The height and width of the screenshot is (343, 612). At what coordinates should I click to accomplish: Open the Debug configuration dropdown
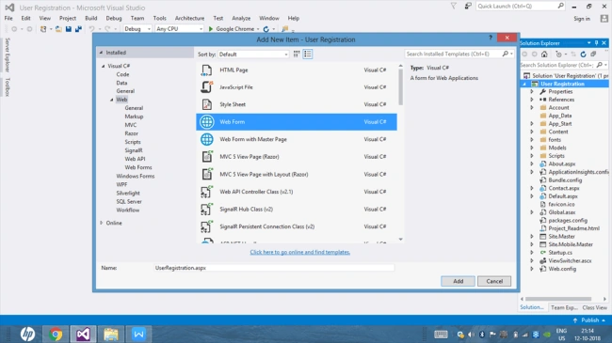coord(137,29)
